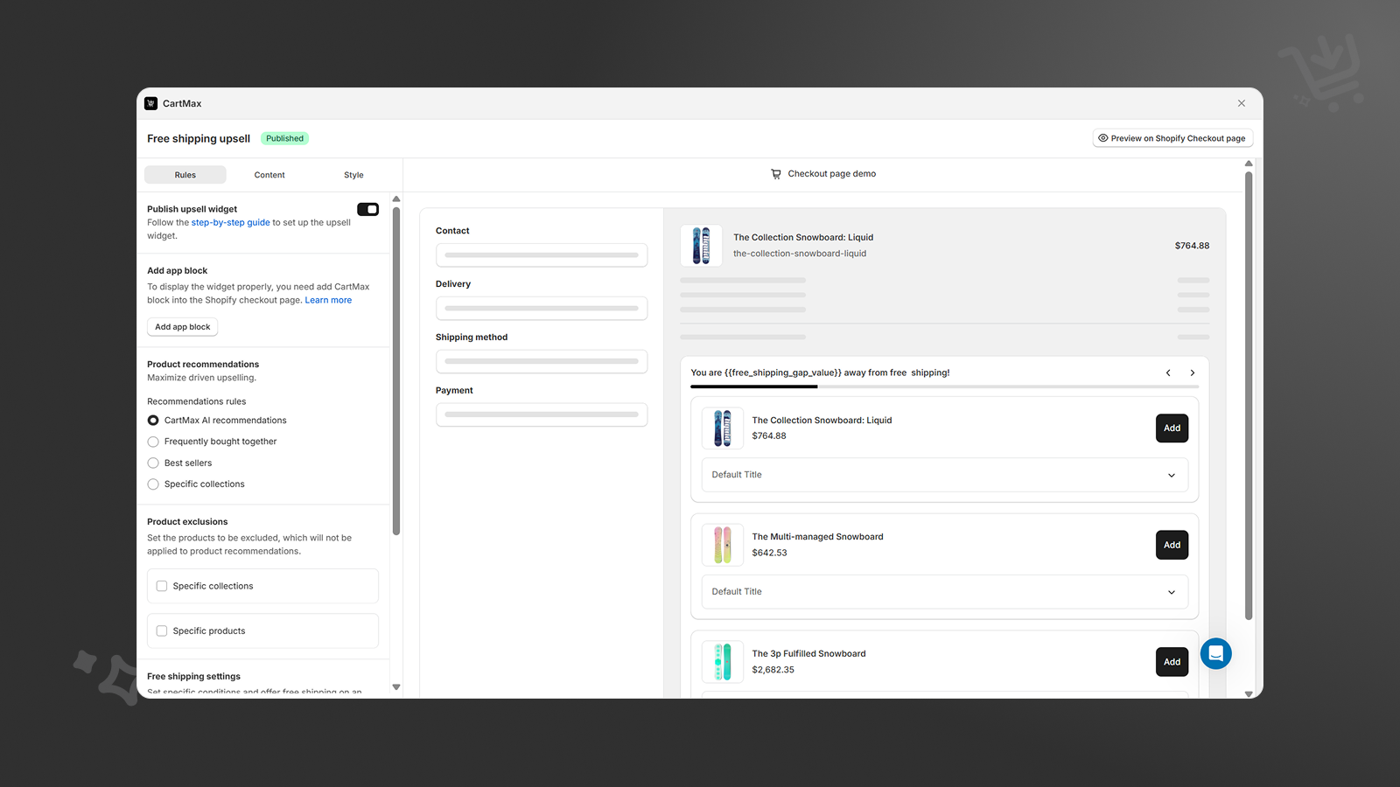Click the Shipping method placeholder field
The height and width of the screenshot is (787, 1400).
(x=542, y=361)
